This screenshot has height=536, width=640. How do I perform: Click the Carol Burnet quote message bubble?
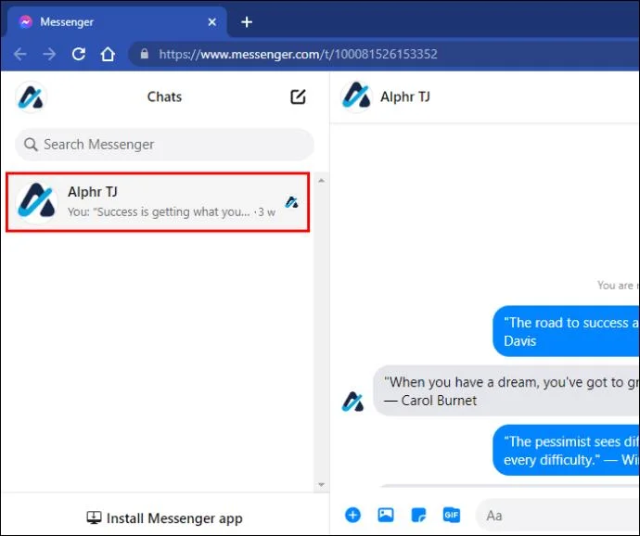(x=506, y=391)
